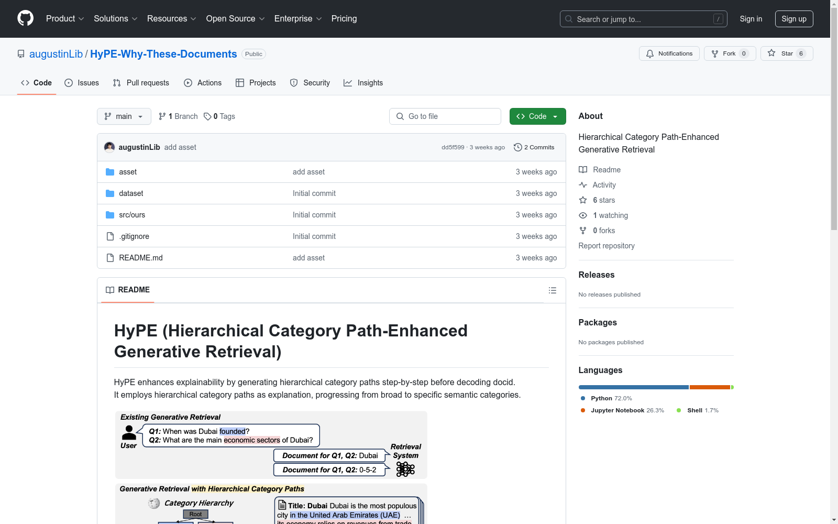
Task: Click the Readme book icon in About
Action: click(x=583, y=170)
